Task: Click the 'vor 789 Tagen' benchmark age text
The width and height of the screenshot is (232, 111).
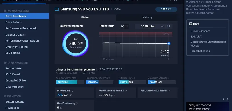Action: 107,95
